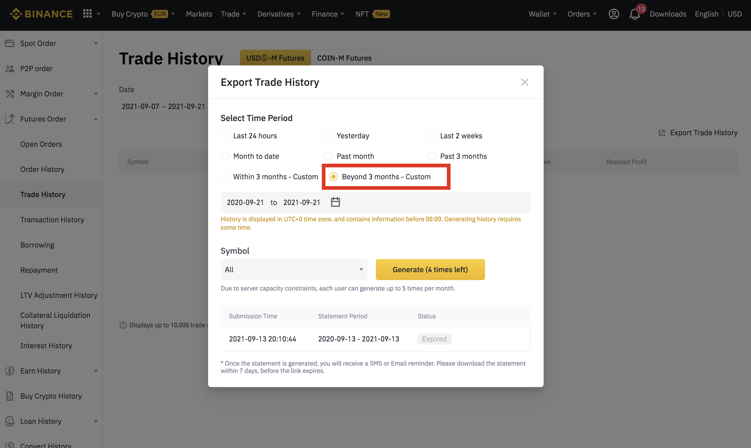This screenshot has width=751, height=448.
Task: Select the Yesterday radio option
Action: point(328,136)
